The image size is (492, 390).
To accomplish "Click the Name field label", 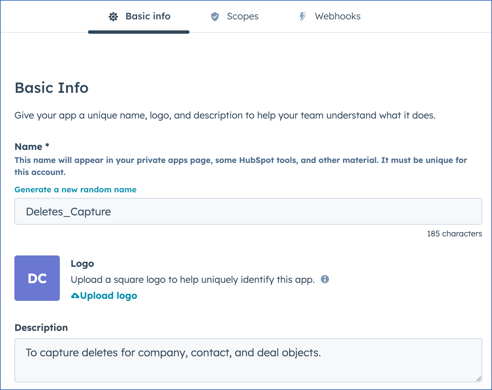I will (29, 147).
